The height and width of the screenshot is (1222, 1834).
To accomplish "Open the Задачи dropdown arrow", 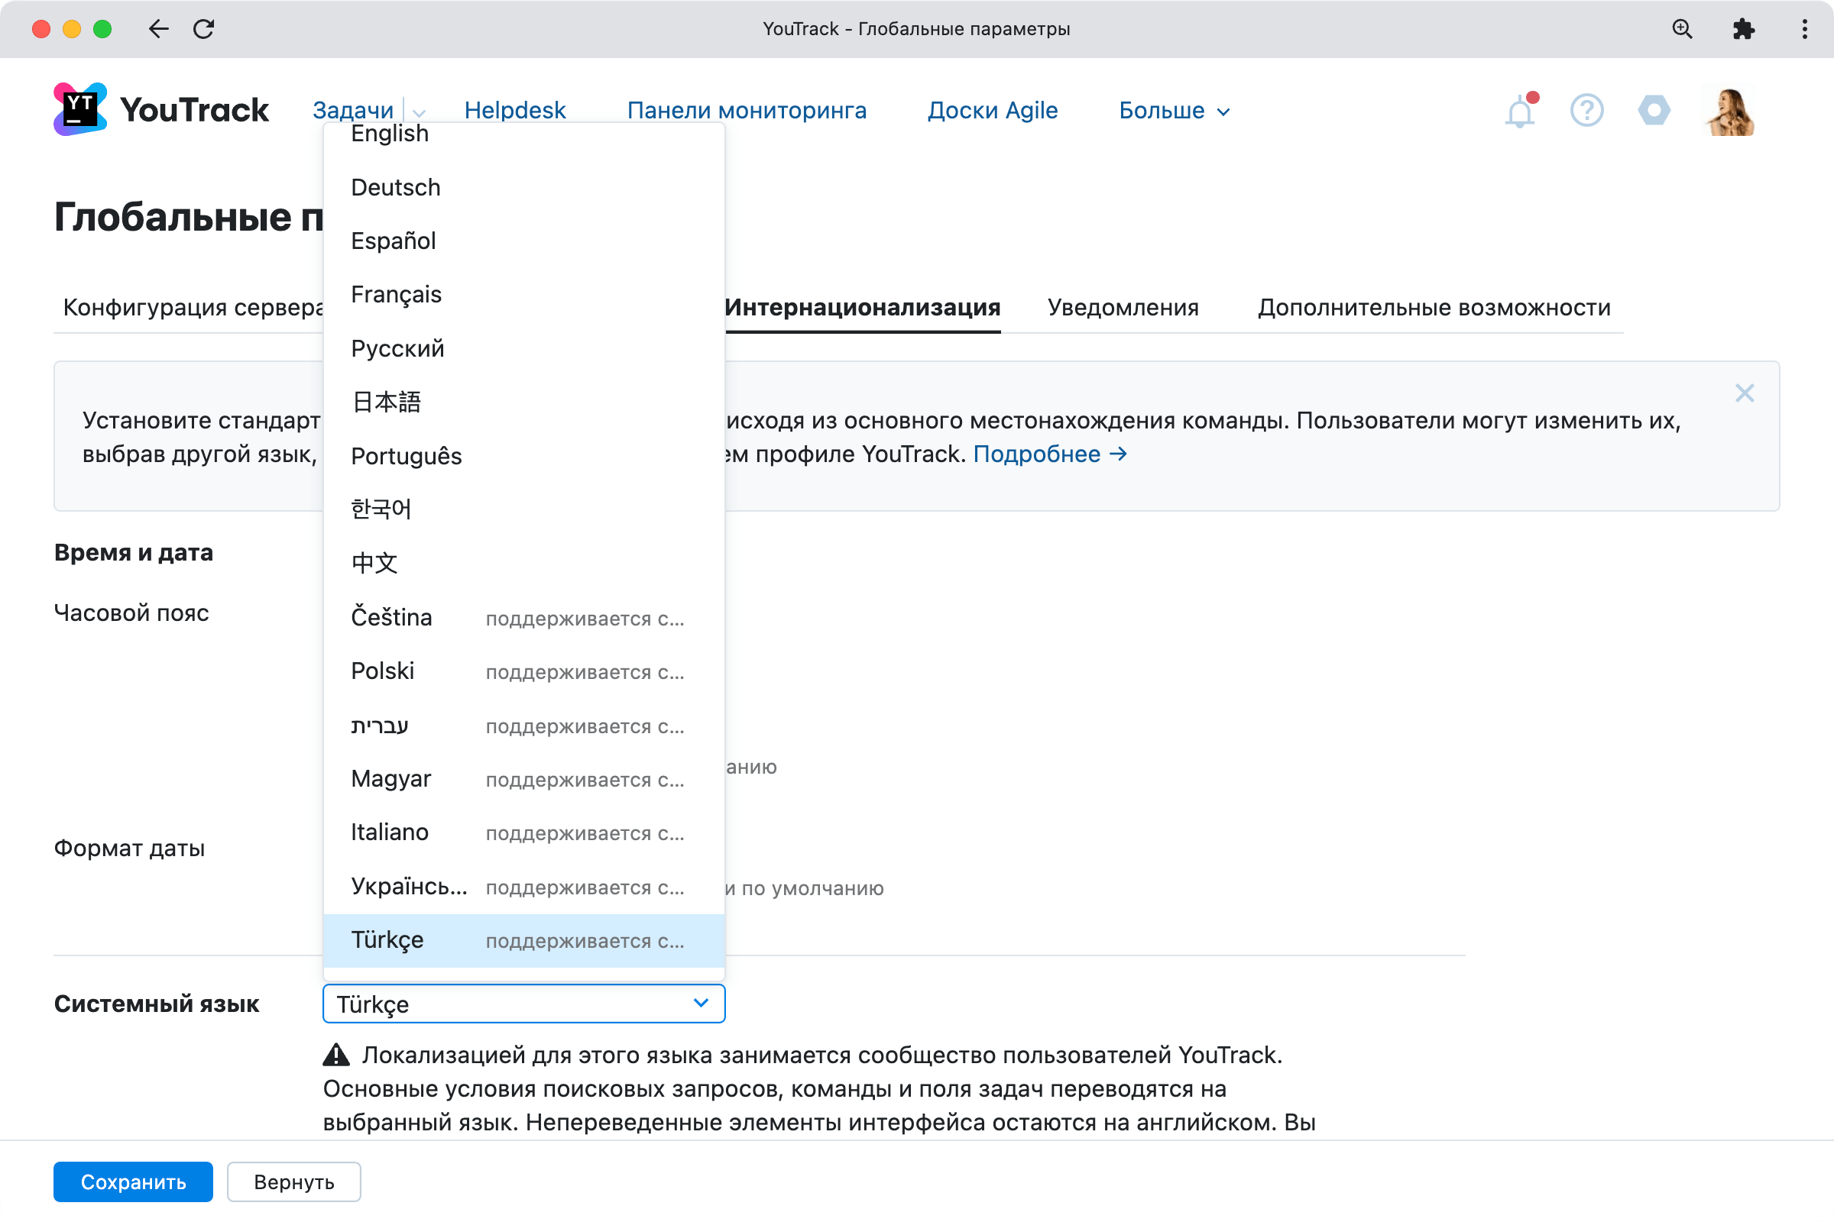I will [419, 112].
